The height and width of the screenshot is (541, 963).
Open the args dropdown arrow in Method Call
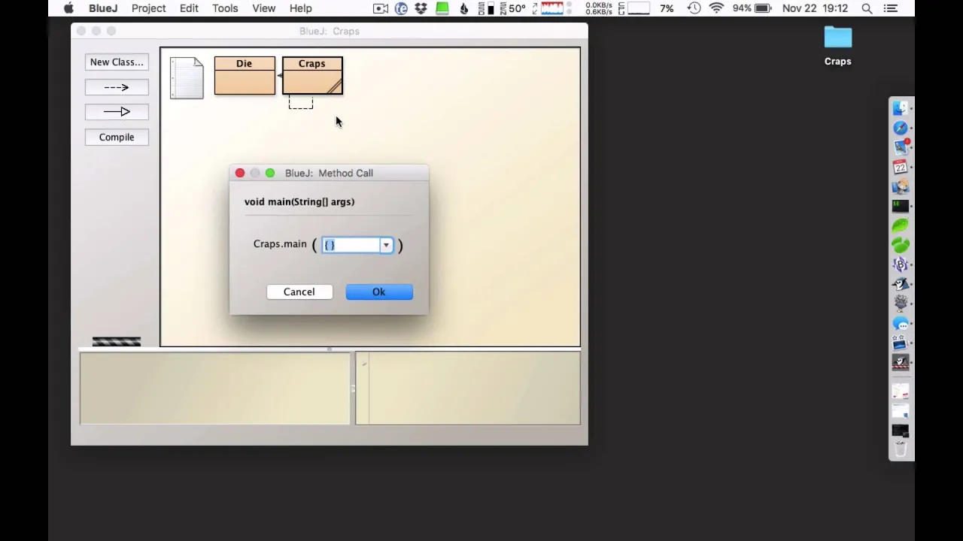386,245
